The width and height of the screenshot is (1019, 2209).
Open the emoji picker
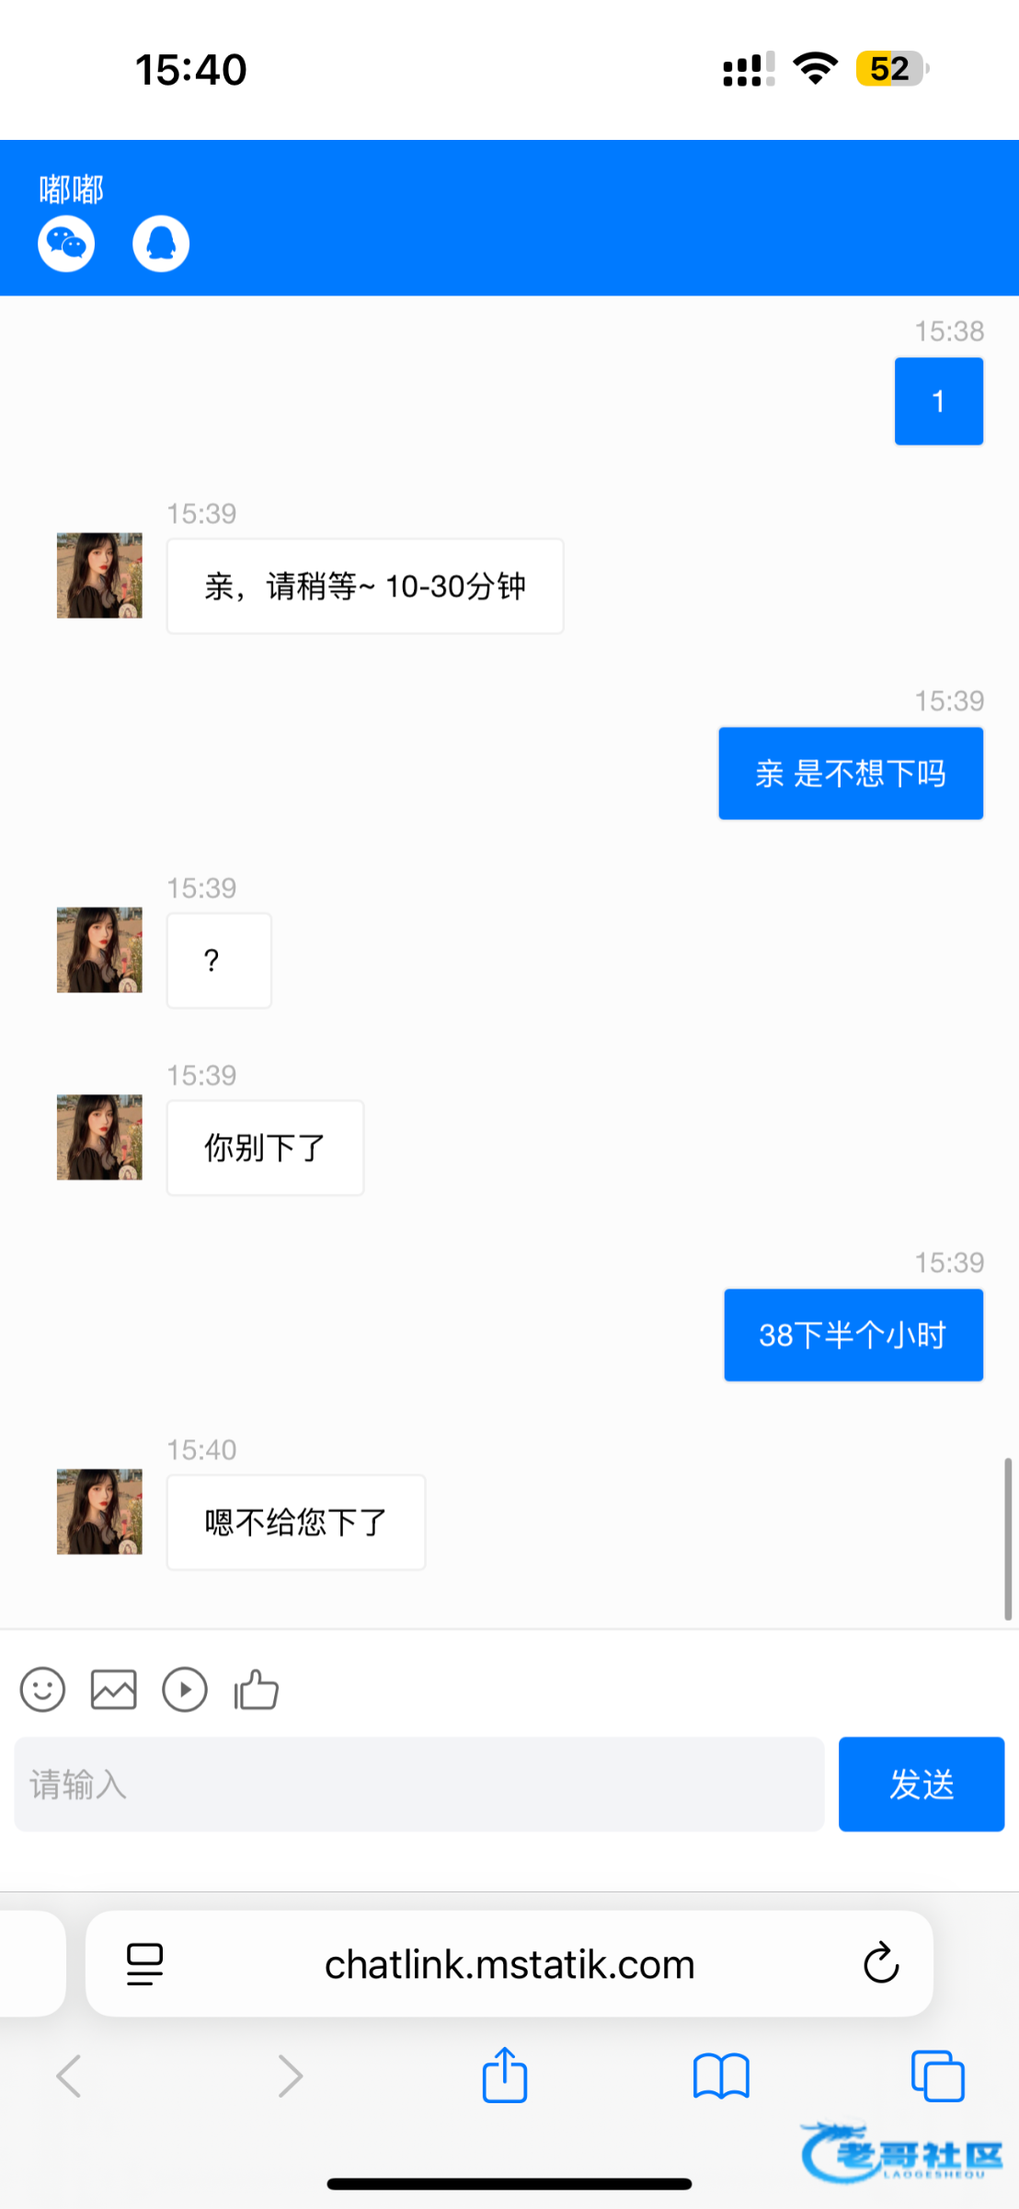click(x=42, y=1690)
